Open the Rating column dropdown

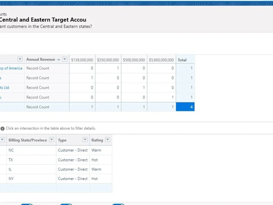[x=108, y=140]
